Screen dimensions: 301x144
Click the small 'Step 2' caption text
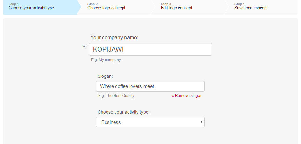click(x=92, y=4)
